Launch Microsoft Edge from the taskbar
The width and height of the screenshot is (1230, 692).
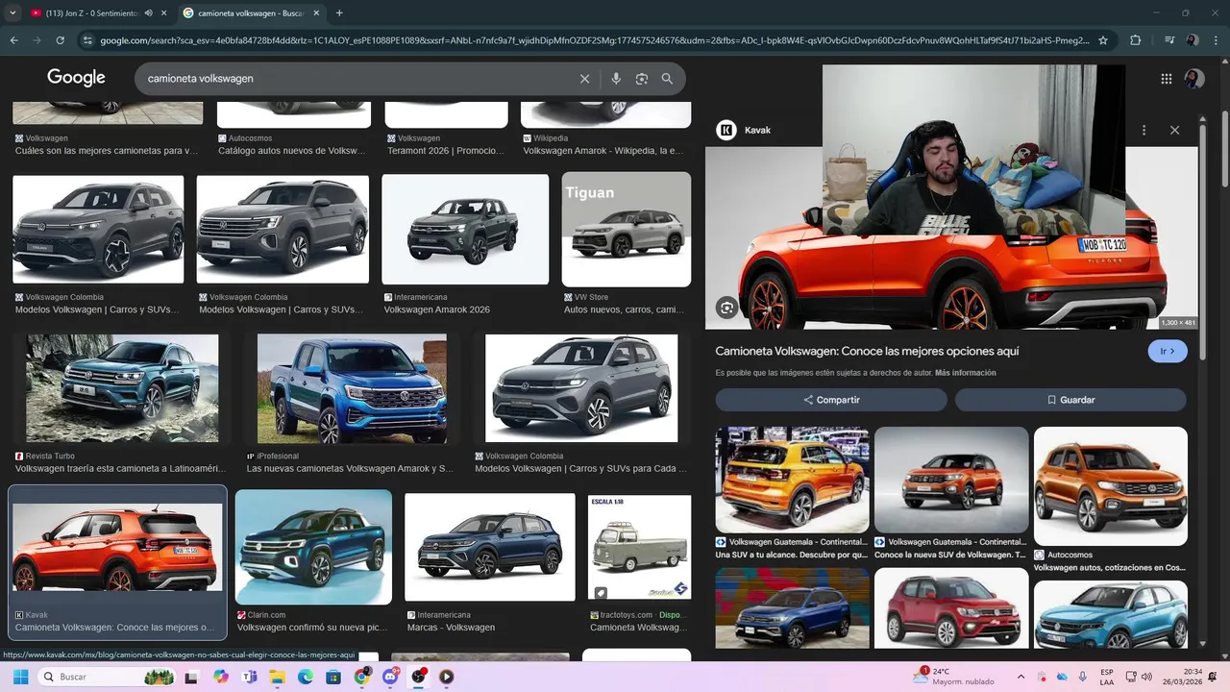click(x=306, y=677)
